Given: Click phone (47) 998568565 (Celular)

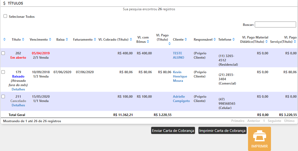Looking at the screenshot, I should click(x=227, y=104).
